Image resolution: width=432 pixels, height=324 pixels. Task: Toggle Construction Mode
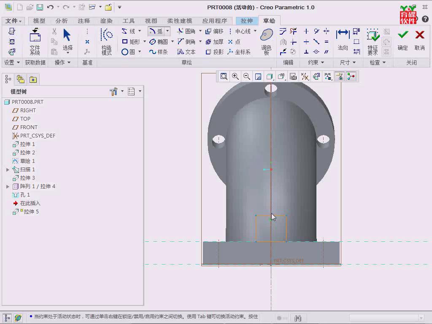107,42
